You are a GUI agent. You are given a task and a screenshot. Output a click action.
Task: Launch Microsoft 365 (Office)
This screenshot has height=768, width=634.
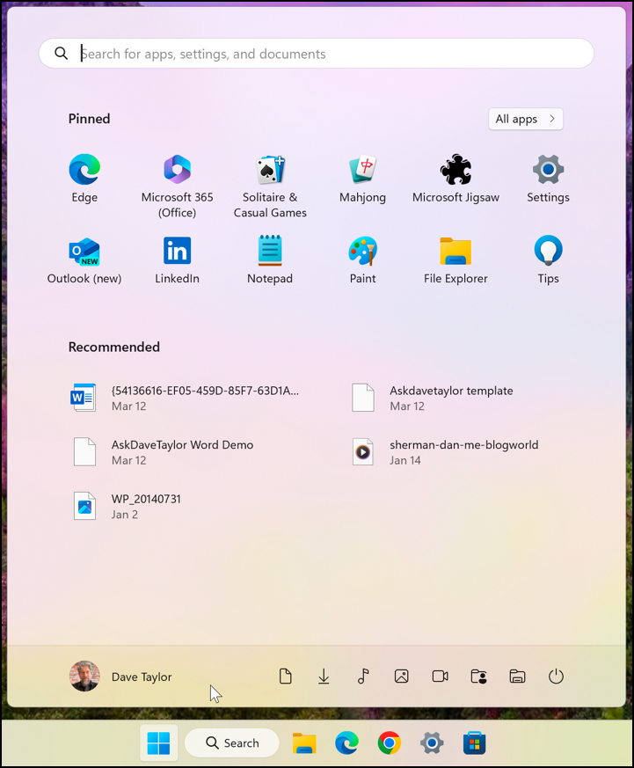[x=178, y=187]
